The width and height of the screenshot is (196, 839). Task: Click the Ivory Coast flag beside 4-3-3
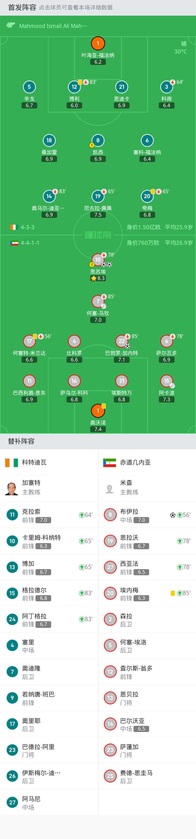point(14,227)
